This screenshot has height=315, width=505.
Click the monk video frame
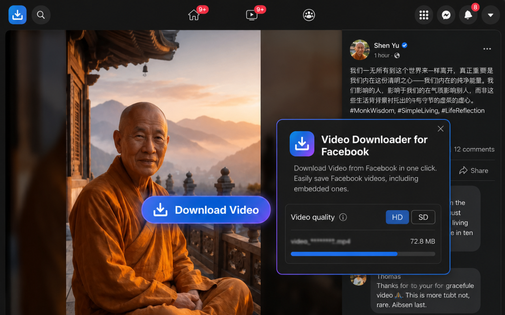click(163, 172)
